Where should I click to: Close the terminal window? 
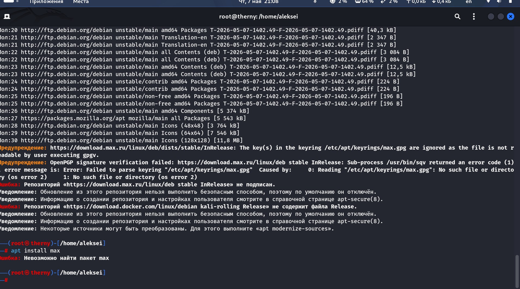tap(510, 17)
